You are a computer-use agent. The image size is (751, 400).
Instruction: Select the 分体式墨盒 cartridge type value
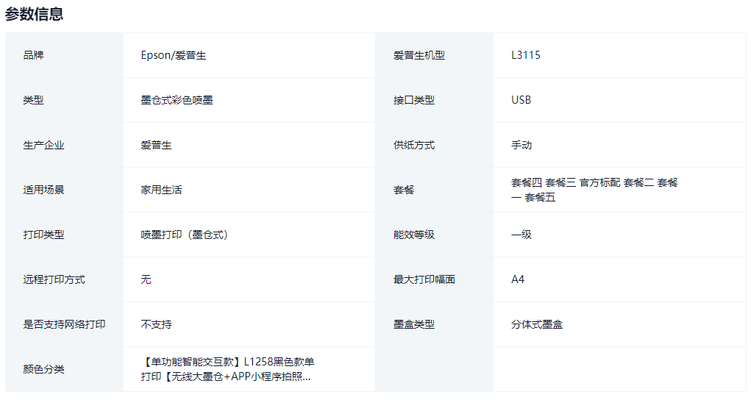pos(537,324)
